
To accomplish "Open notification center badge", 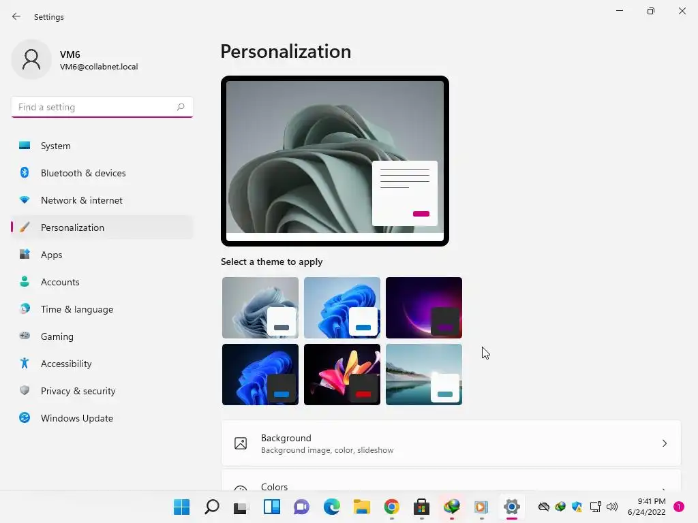I will (679, 507).
